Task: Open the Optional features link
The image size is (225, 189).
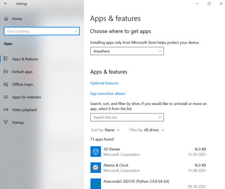Action: pyautogui.click(x=104, y=83)
